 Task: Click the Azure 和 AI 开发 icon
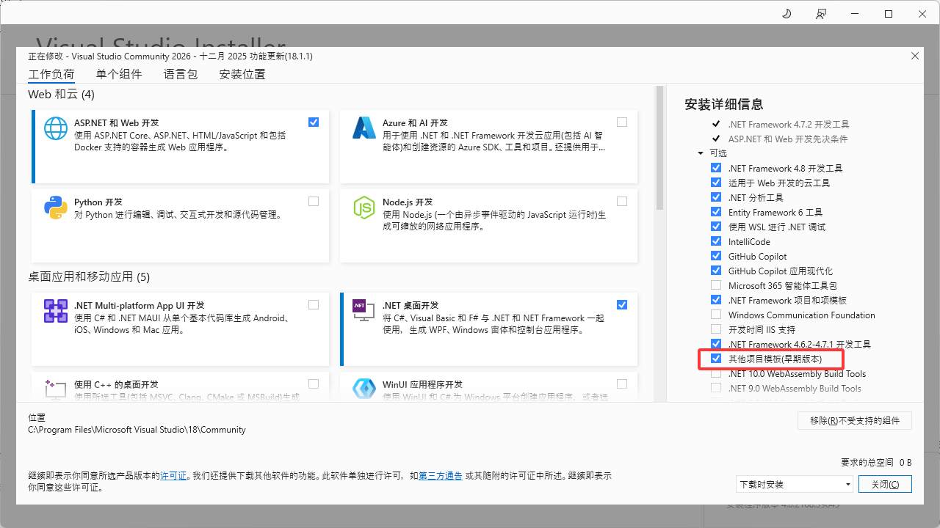tap(364, 128)
